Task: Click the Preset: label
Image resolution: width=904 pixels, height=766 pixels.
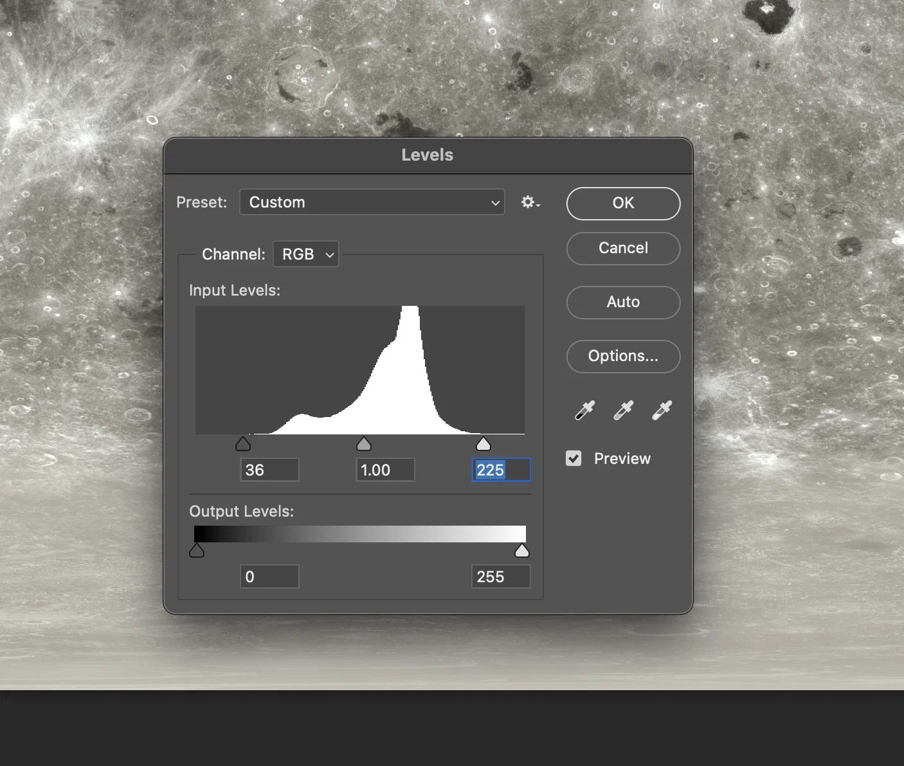Action: pyautogui.click(x=202, y=202)
